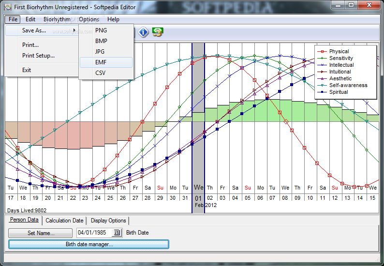Choose Print... from the File menu
Viewport: 384px width, 266px height.
point(30,45)
